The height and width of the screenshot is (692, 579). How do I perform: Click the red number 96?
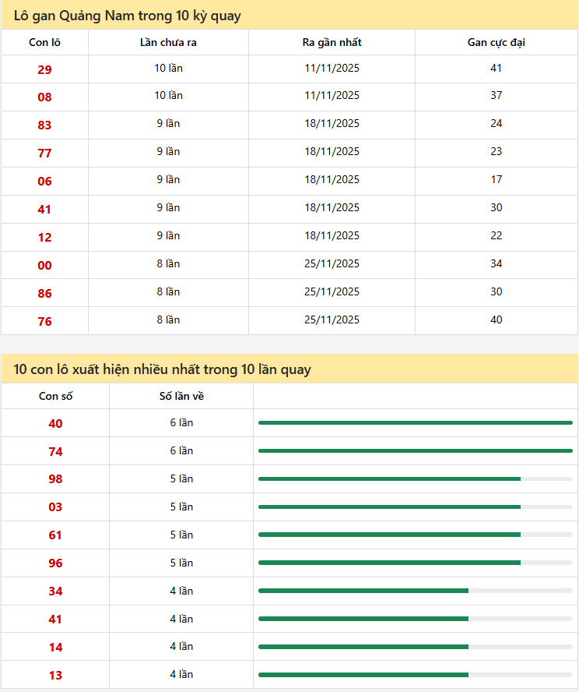(x=55, y=563)
